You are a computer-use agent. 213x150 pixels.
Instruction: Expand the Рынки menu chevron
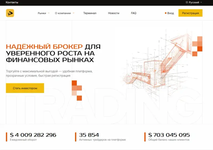coord(49,13)
